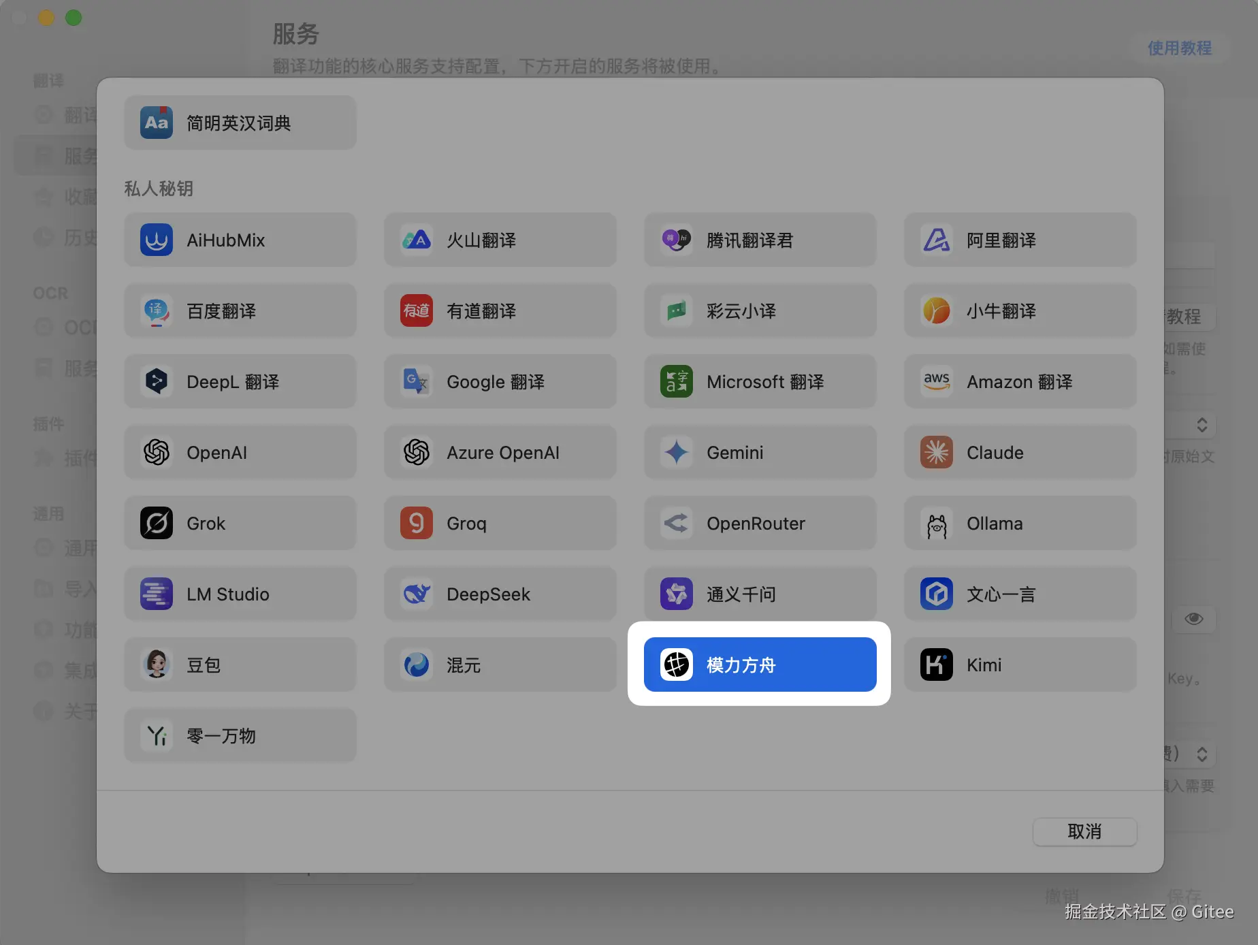Viewport: 1258px width, 945px height.
Task: Select the 阿里翻译 service icon
Action: click(937, 240)
